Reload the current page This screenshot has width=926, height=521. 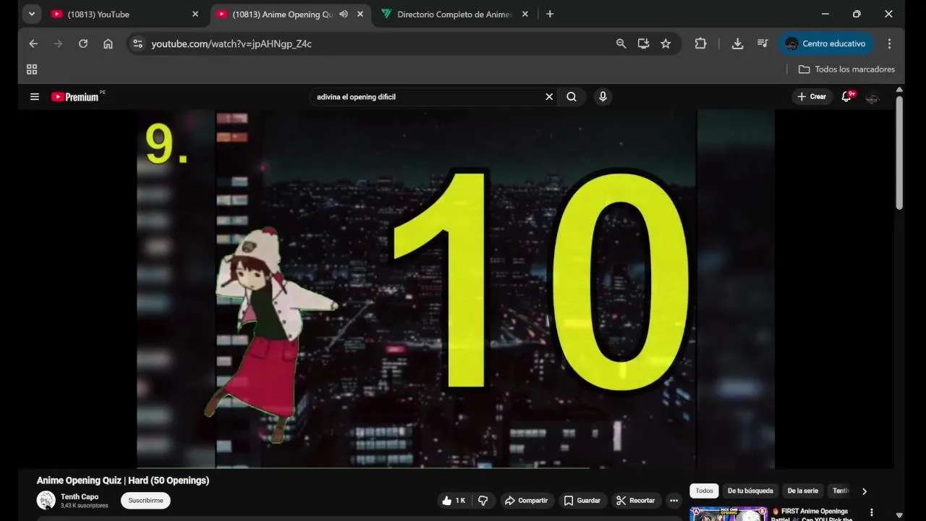click(x=83, y=43)
